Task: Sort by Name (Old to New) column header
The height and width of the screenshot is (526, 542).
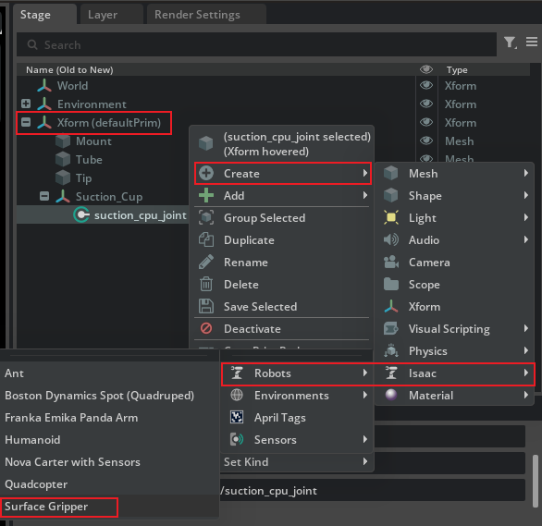Action: point(69,69)
